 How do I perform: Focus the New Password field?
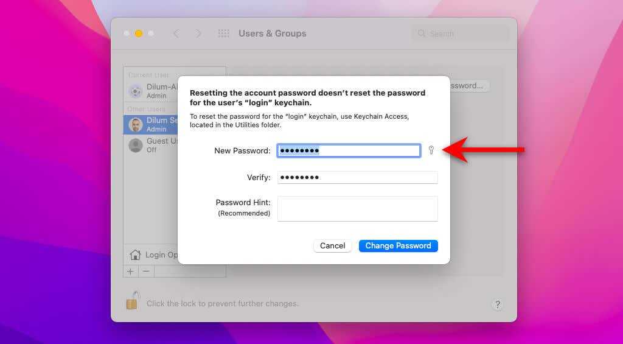point(349,150)
